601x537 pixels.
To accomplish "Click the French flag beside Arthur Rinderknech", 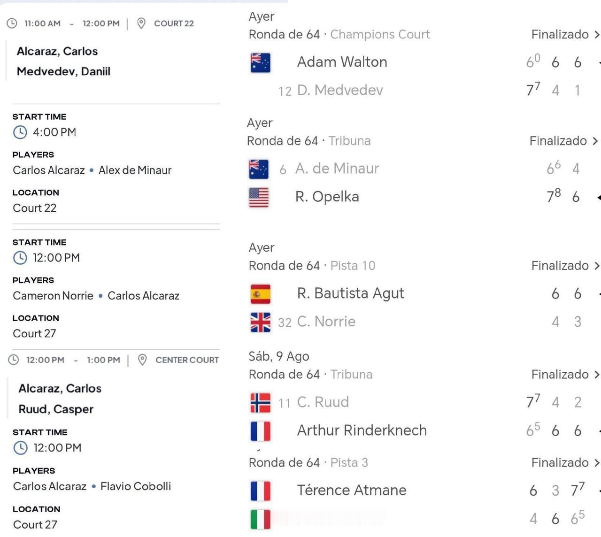I will tap(261, 431).
